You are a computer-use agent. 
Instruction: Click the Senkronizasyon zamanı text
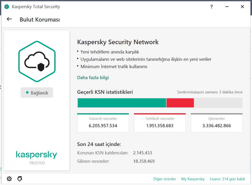click(210, 92)
